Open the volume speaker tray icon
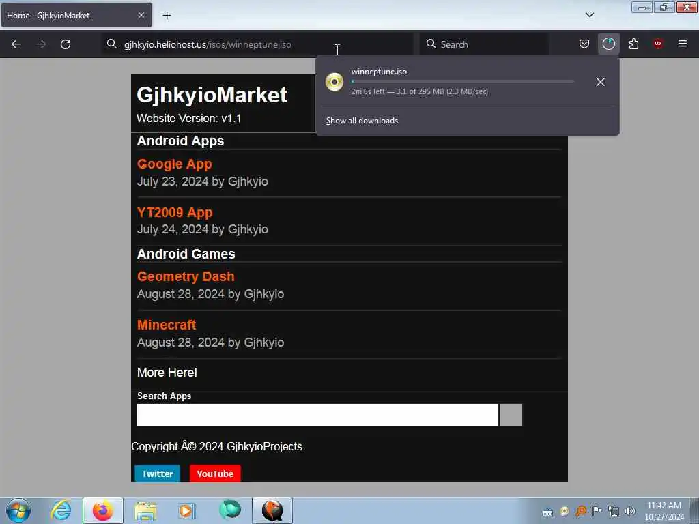The width and height of the screenshot is (699, 524). pos(630,511)
